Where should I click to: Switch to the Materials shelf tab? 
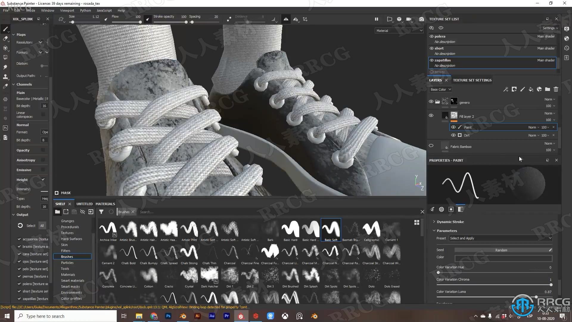point(105,204)
